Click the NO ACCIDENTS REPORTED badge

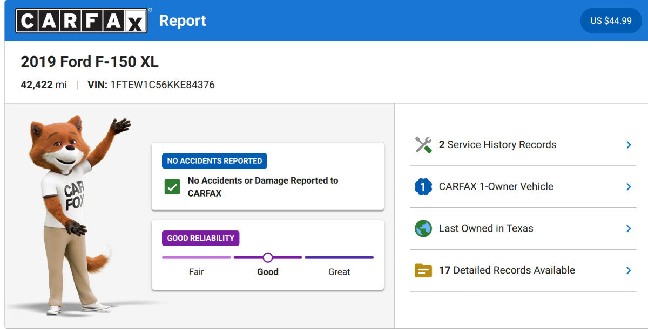click(214, 161)
